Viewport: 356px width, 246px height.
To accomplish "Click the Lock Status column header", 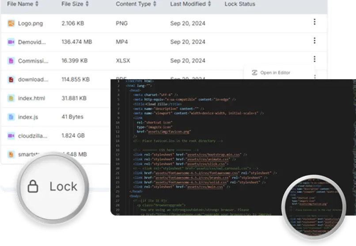I will (x=239, y=4).
